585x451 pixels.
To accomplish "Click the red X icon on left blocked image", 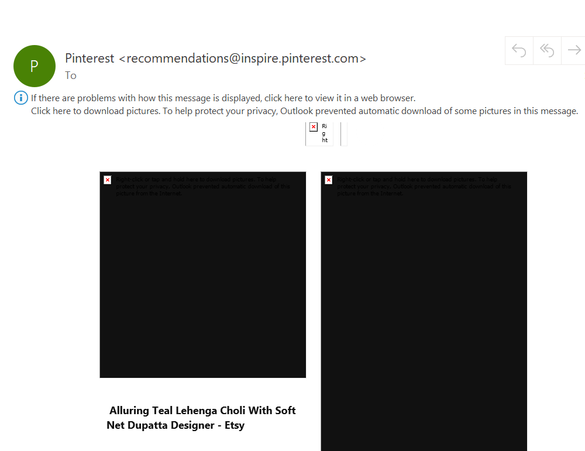I will click(108, 180).
